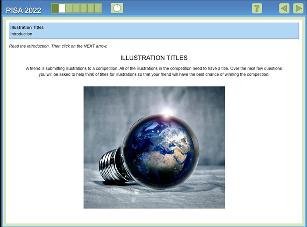Select the third progress box
This screenshot has height=227, width=307.
tap(69, 8)
